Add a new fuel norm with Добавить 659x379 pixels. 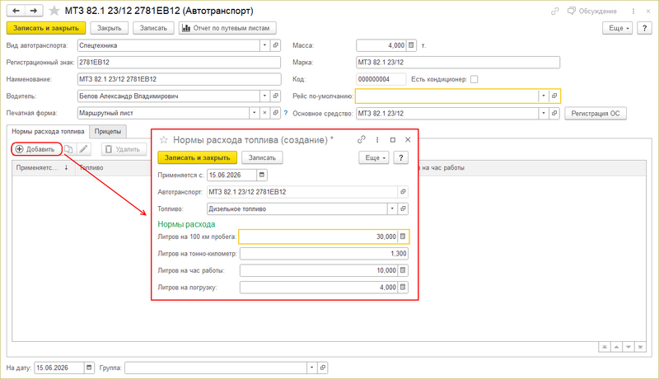pyautogui.click(x=36, y=149)
